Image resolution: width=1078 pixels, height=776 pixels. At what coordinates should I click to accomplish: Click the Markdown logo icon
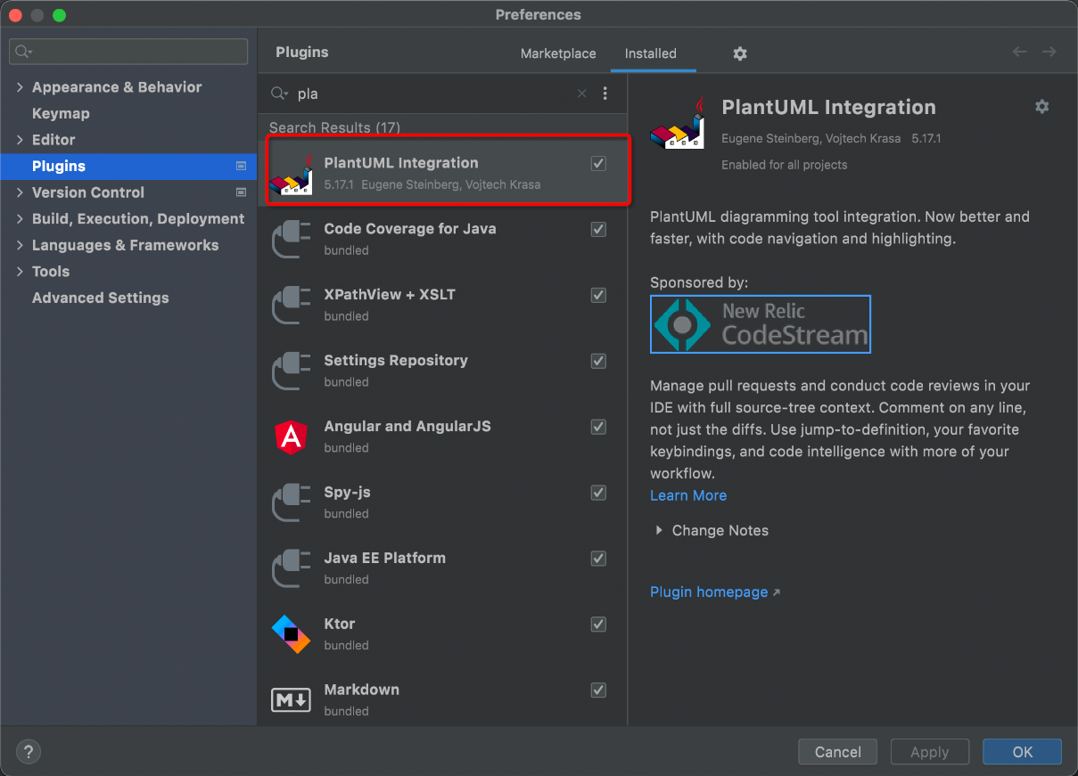point(291,700)
